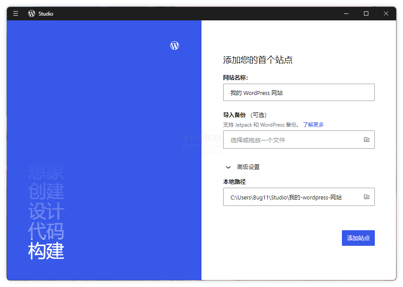Click the Studio title text

[x=46, y=14]
